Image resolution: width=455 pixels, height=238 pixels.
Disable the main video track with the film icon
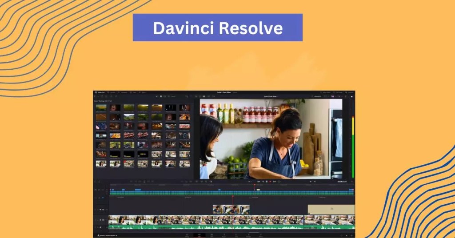pos(103,220)
